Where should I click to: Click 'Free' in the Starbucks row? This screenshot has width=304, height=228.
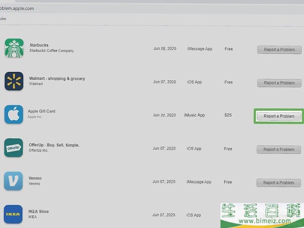click(228, 49)
